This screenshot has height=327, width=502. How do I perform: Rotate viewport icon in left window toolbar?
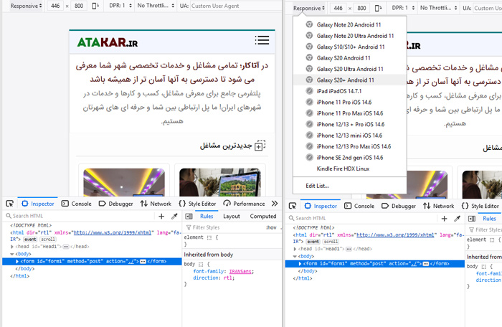pos(95,6)
